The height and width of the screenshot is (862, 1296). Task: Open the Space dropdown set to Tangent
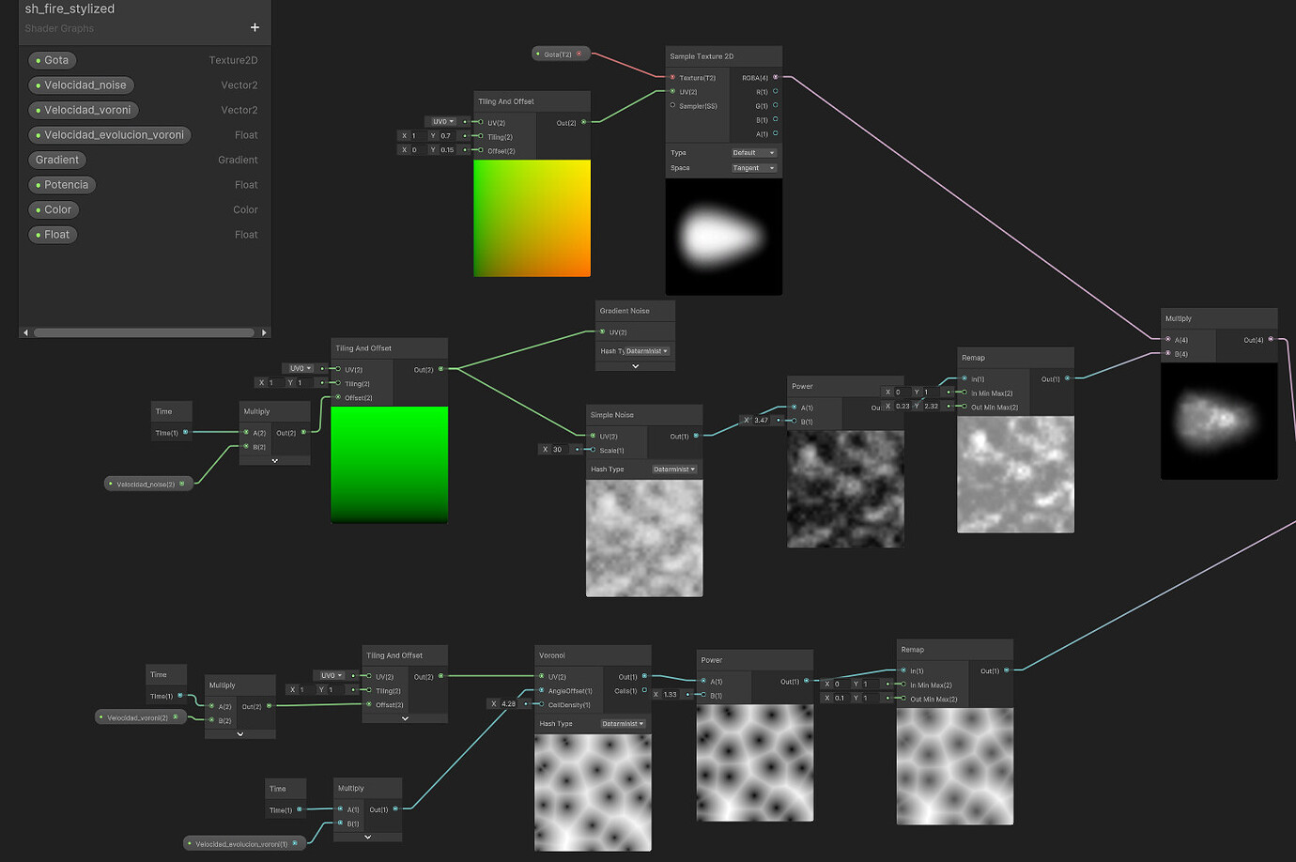point(753,168)
